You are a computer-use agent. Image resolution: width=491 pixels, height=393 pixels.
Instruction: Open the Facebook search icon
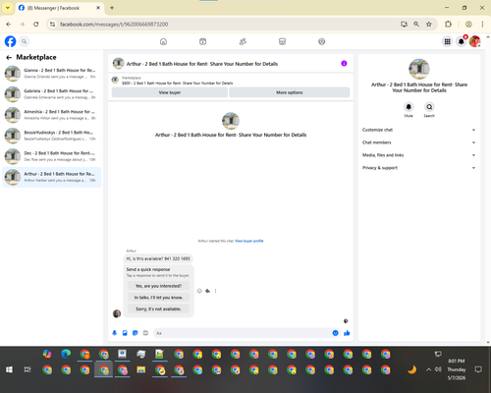(24, 41)
